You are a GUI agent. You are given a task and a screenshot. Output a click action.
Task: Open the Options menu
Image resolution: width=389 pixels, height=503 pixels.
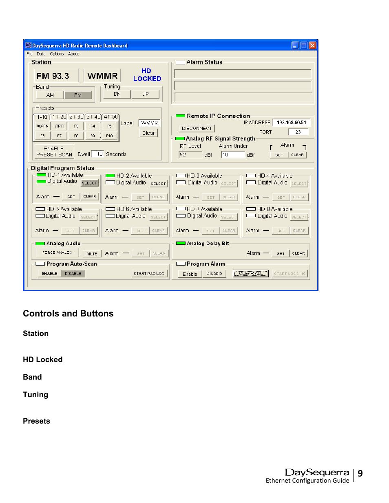tap(57, 54)
